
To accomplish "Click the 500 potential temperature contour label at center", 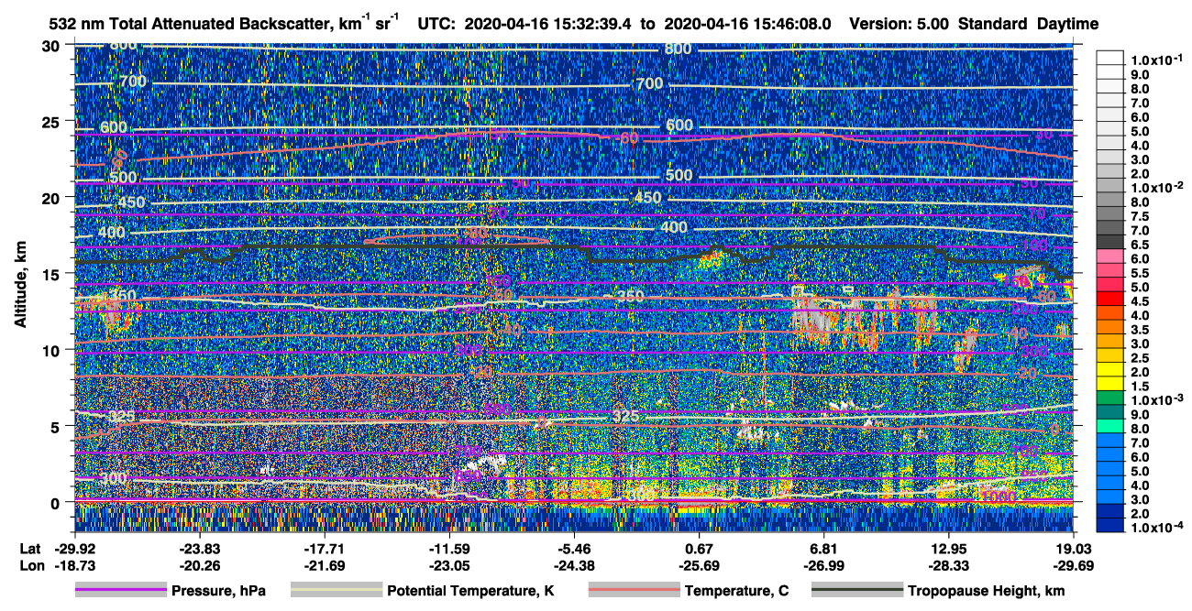I will (x=679, y=175).
